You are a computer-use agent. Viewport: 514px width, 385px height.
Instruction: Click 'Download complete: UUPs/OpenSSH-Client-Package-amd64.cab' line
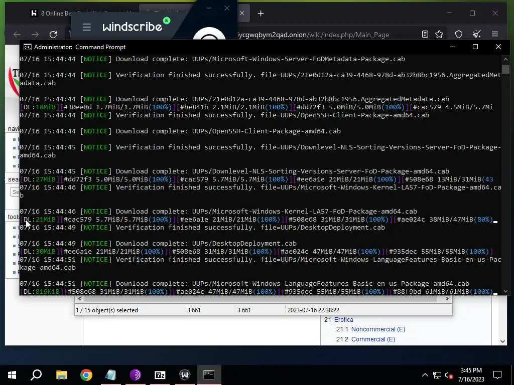point(180,131)
